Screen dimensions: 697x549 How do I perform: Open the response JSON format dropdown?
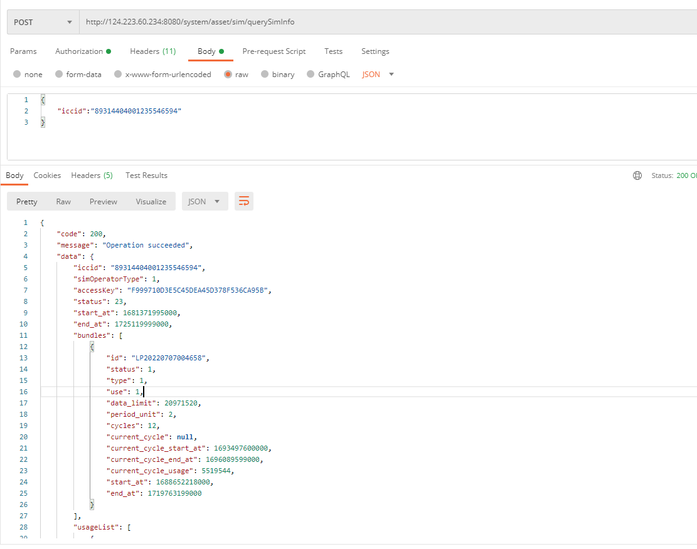coord(205,201)
